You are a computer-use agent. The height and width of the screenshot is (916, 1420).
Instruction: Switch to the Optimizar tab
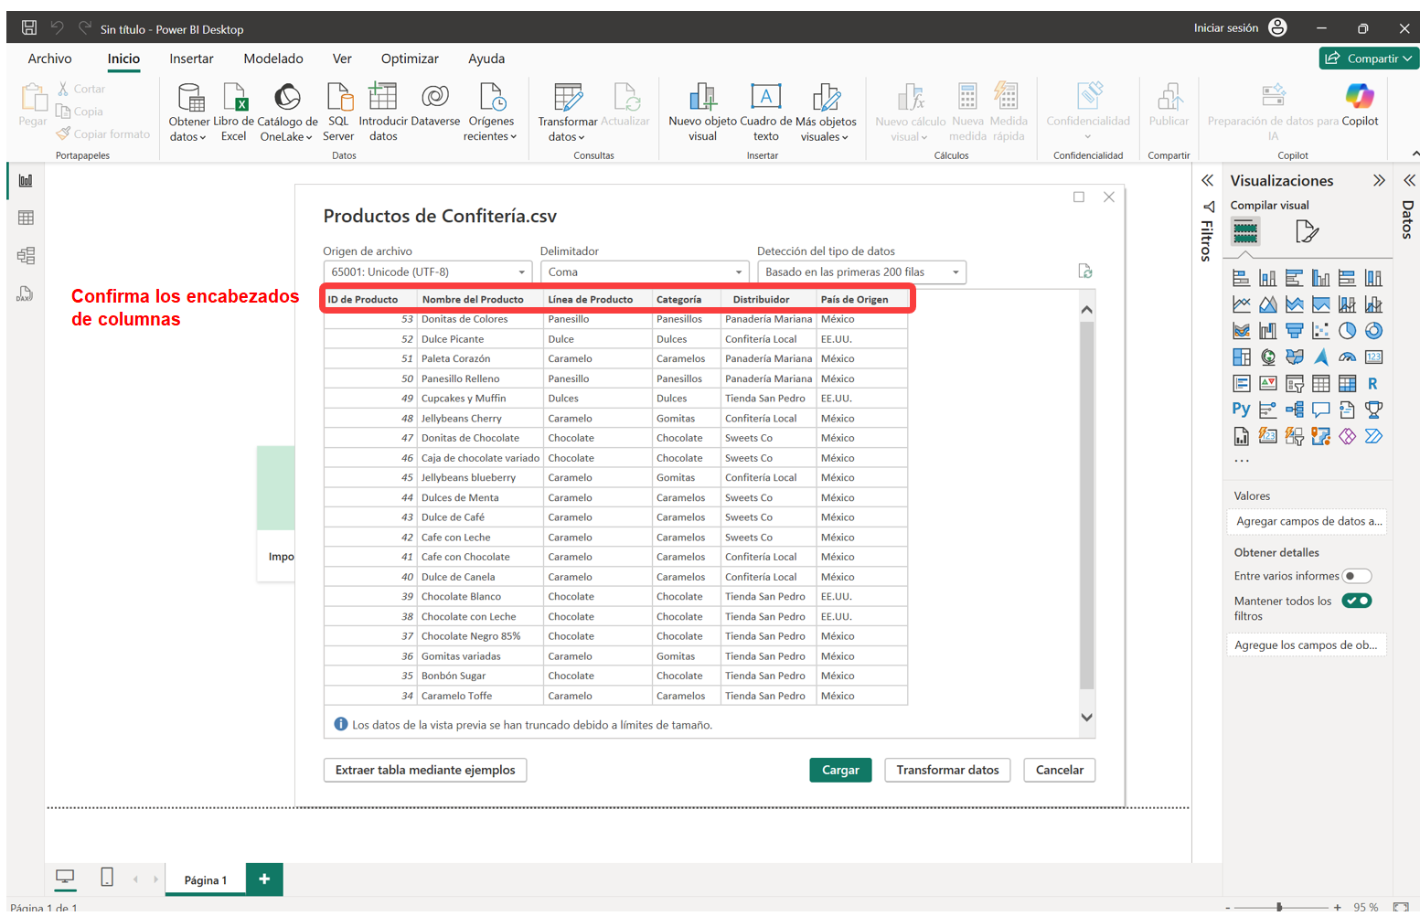coord(410,59)
